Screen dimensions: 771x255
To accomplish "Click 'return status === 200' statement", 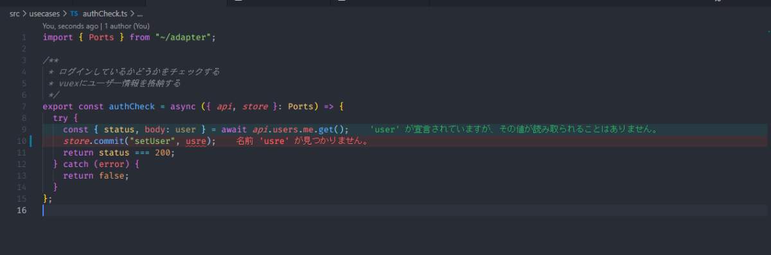I will click(x=119, y=153).
